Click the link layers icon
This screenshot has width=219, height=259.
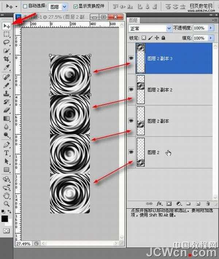149,204
